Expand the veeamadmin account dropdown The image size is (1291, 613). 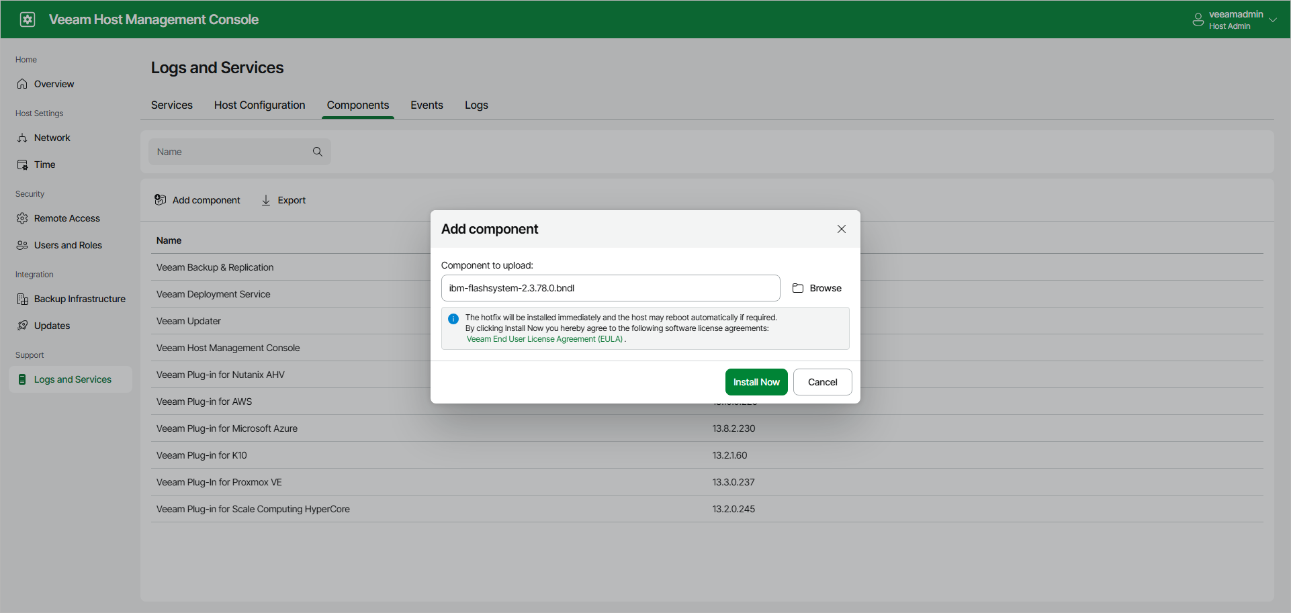click(1274, 19)
